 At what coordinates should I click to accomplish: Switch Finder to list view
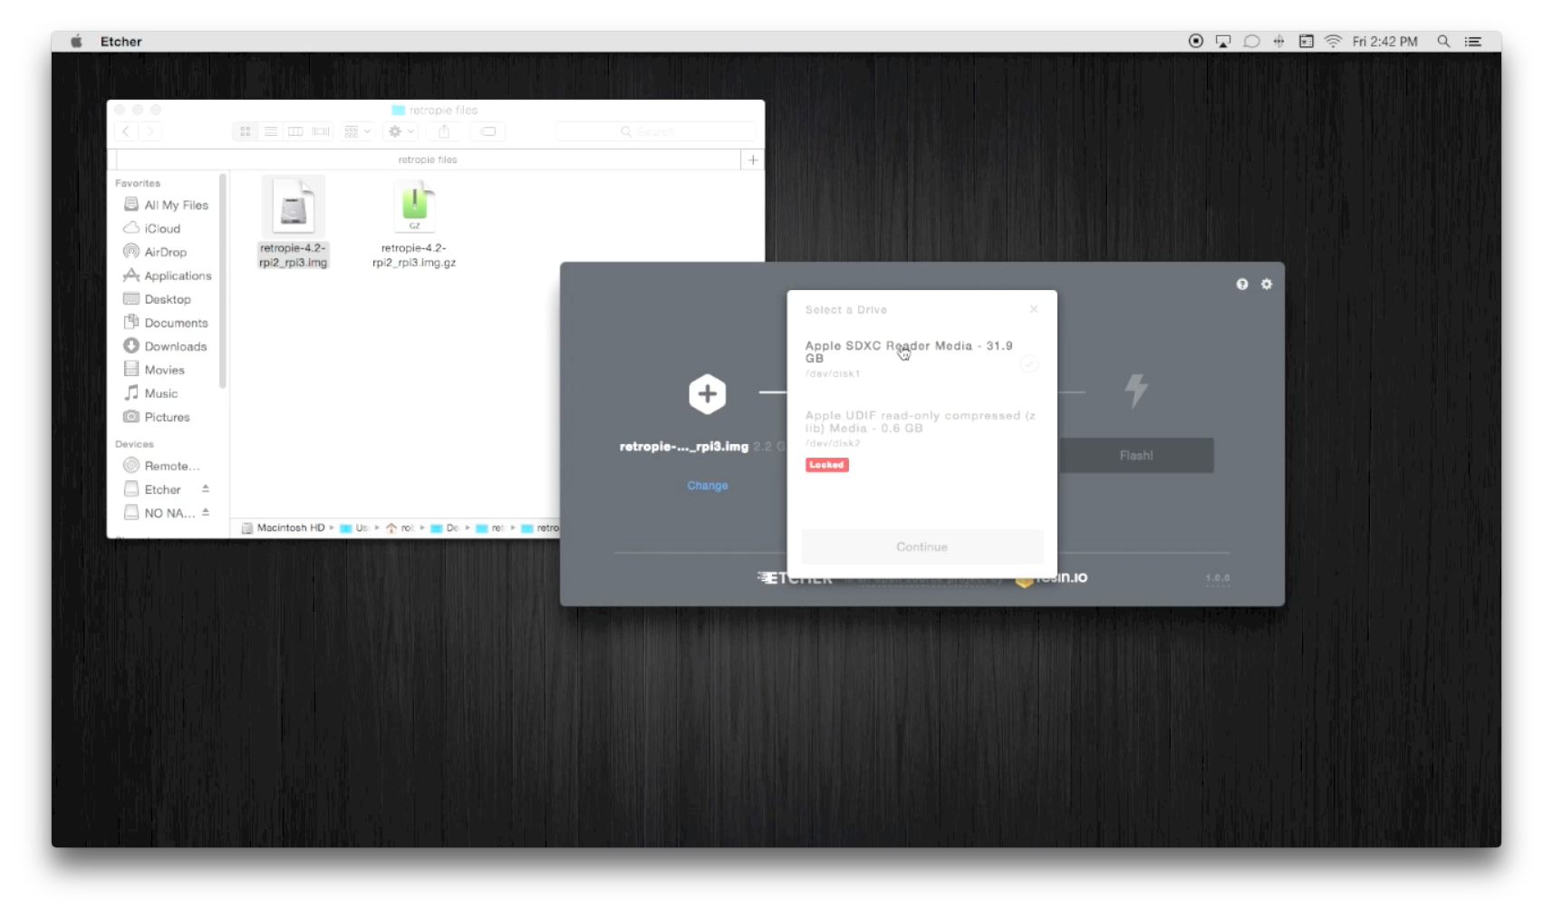[x=270, y=131]
